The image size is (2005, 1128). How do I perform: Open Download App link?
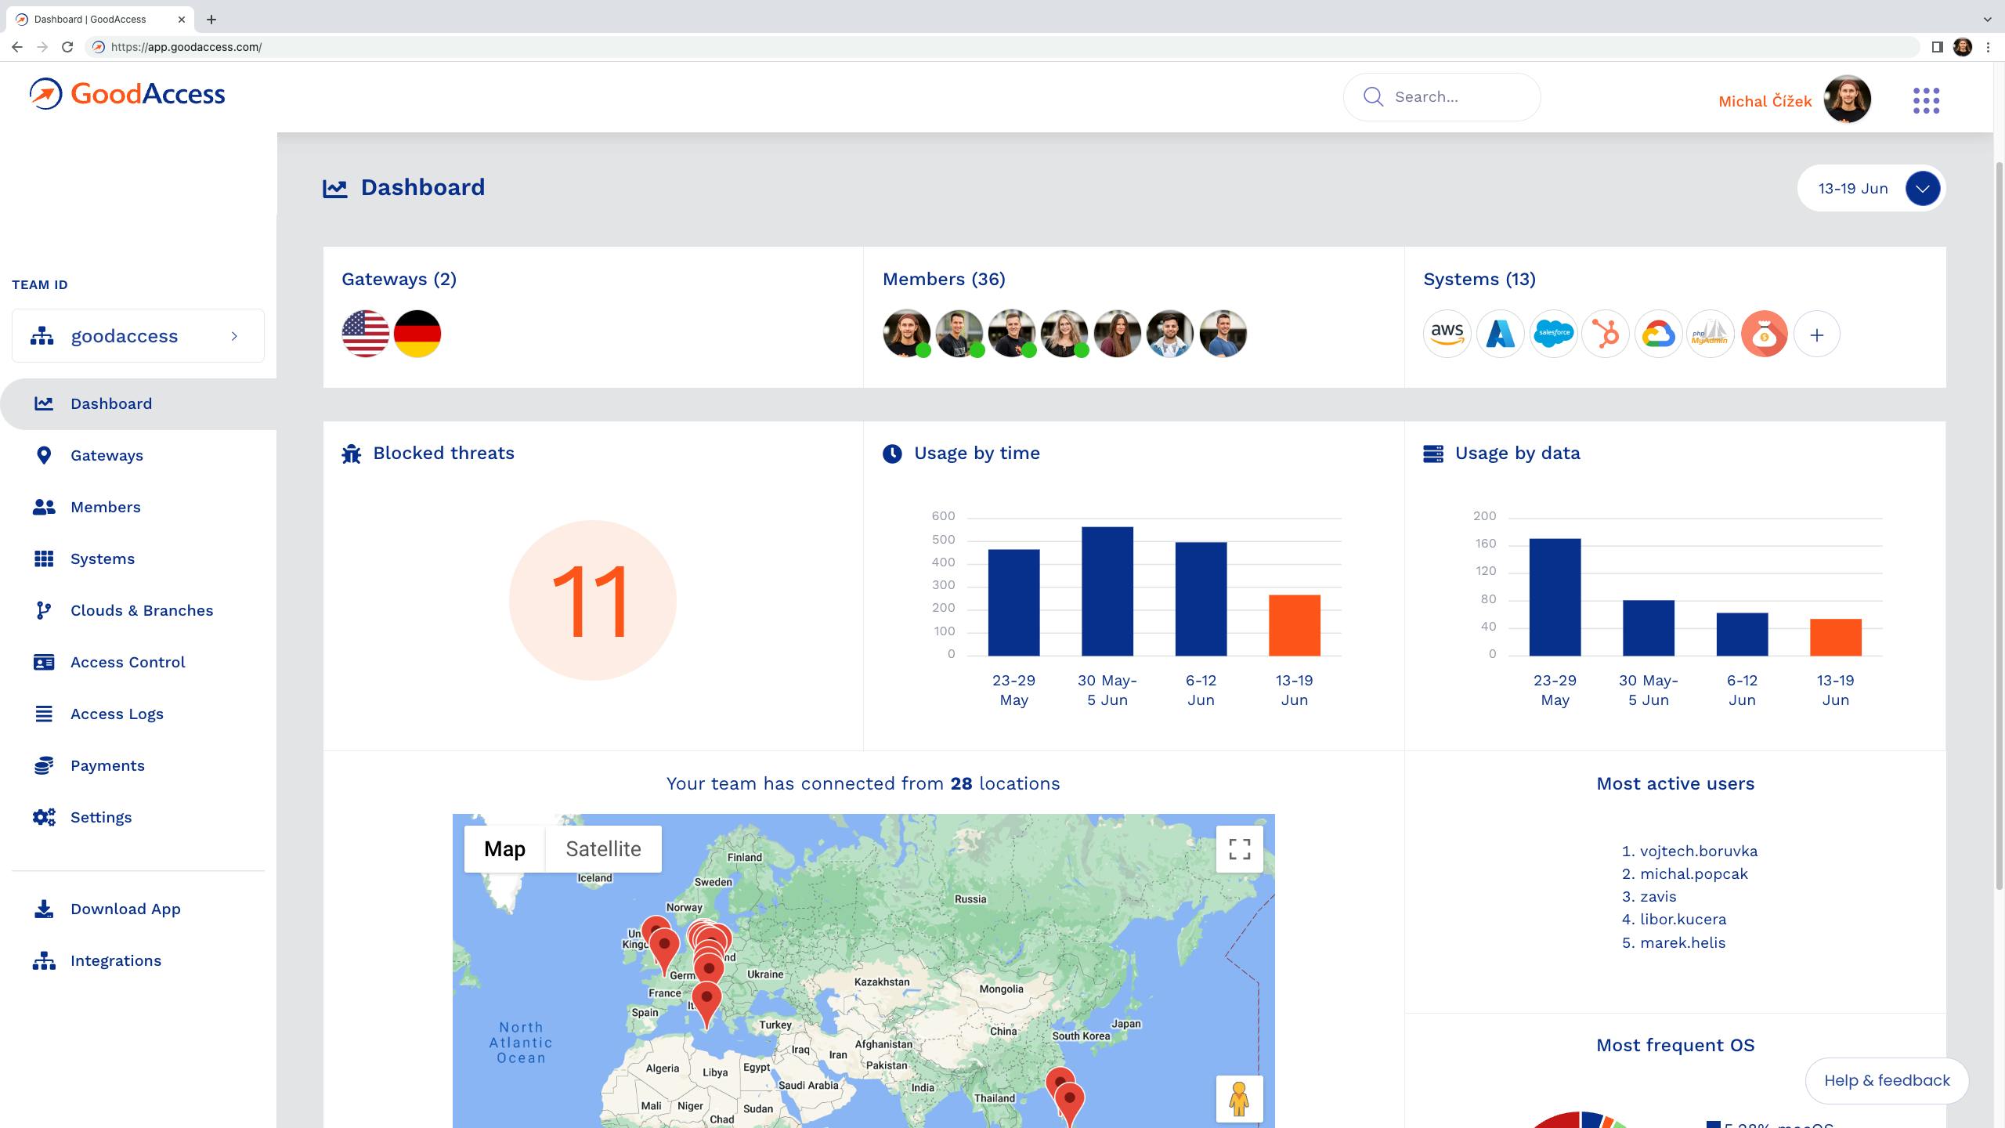click(125, 909)
